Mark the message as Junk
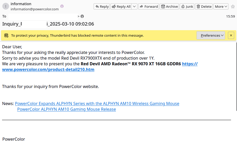This screenshot has width=237, height=144. (x=187, y=6)
